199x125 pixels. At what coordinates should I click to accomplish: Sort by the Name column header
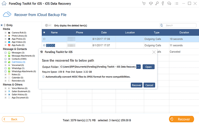pyautogui.click(x=54, y=32)
